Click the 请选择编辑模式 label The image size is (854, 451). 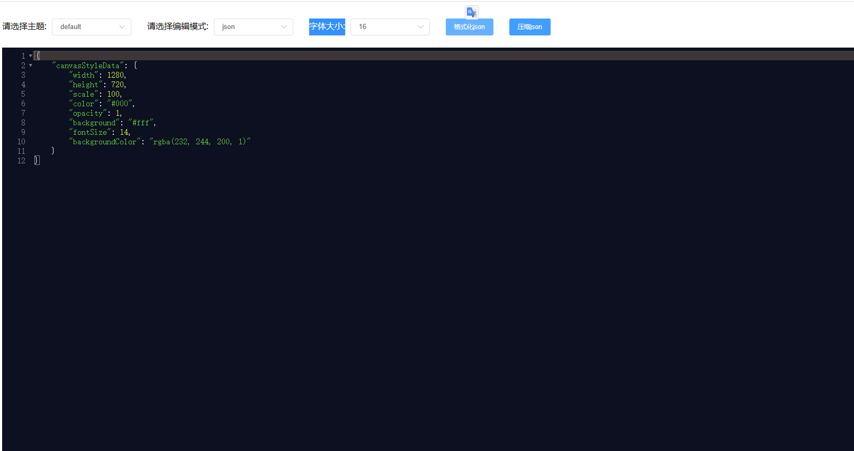[178, 26]
